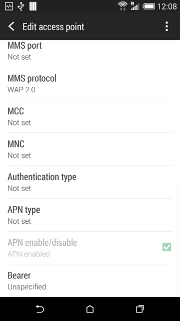Edit the MCC setting
The image size is (180, 321).
[x=90, y=116]
